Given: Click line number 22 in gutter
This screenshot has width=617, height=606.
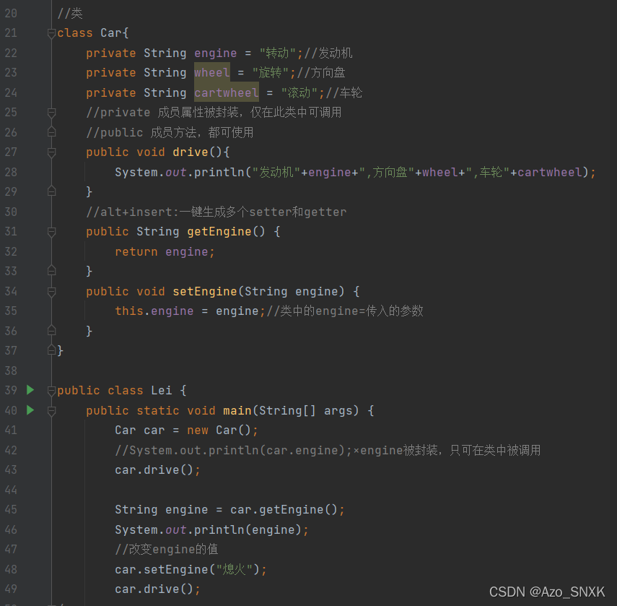Looking at the screenshot, I should (x=11, y=53).
